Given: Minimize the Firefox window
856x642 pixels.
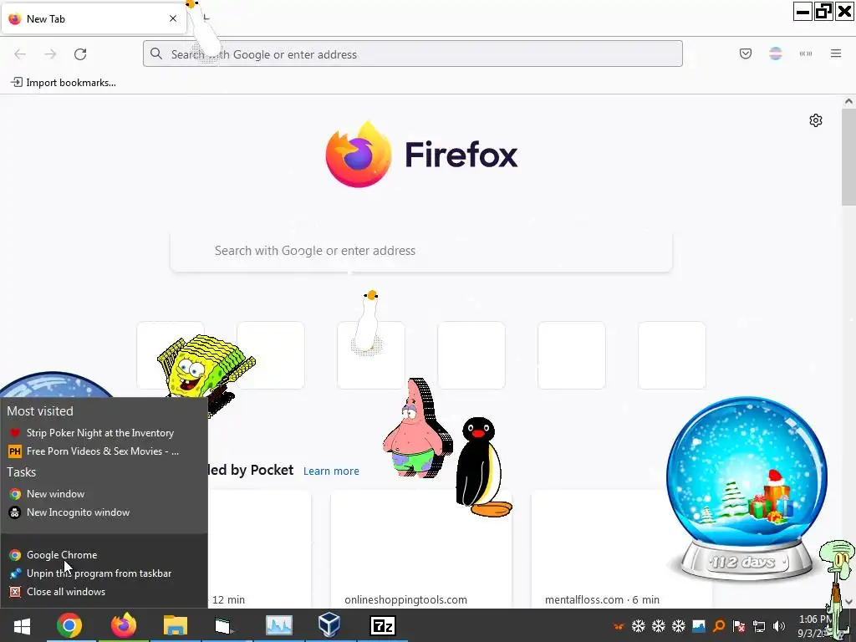Looking at the screenshot, I should coord(802,12).
